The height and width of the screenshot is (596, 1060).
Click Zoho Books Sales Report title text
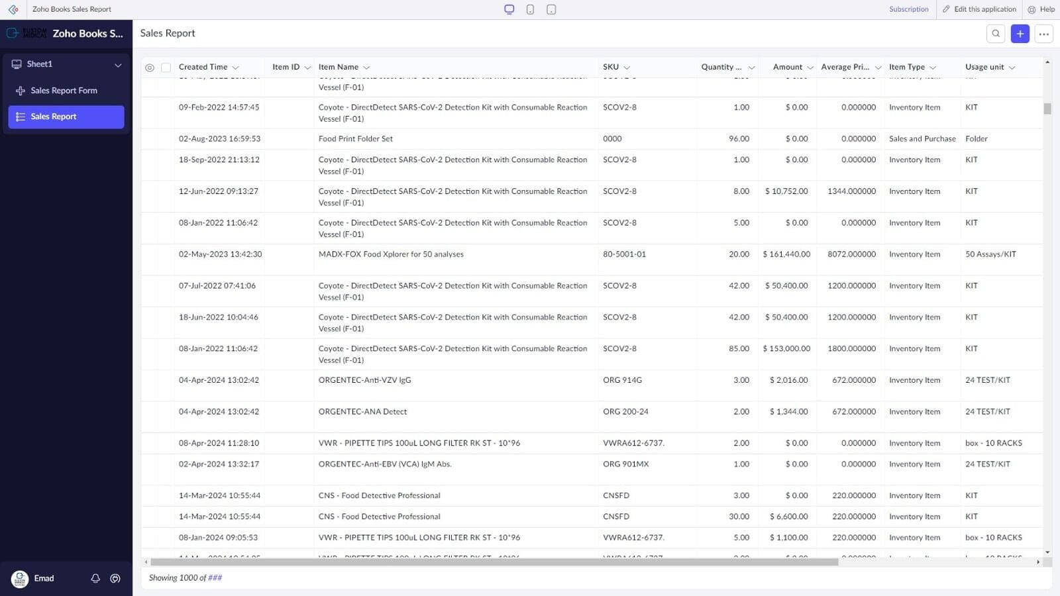(x=72, y=9)
